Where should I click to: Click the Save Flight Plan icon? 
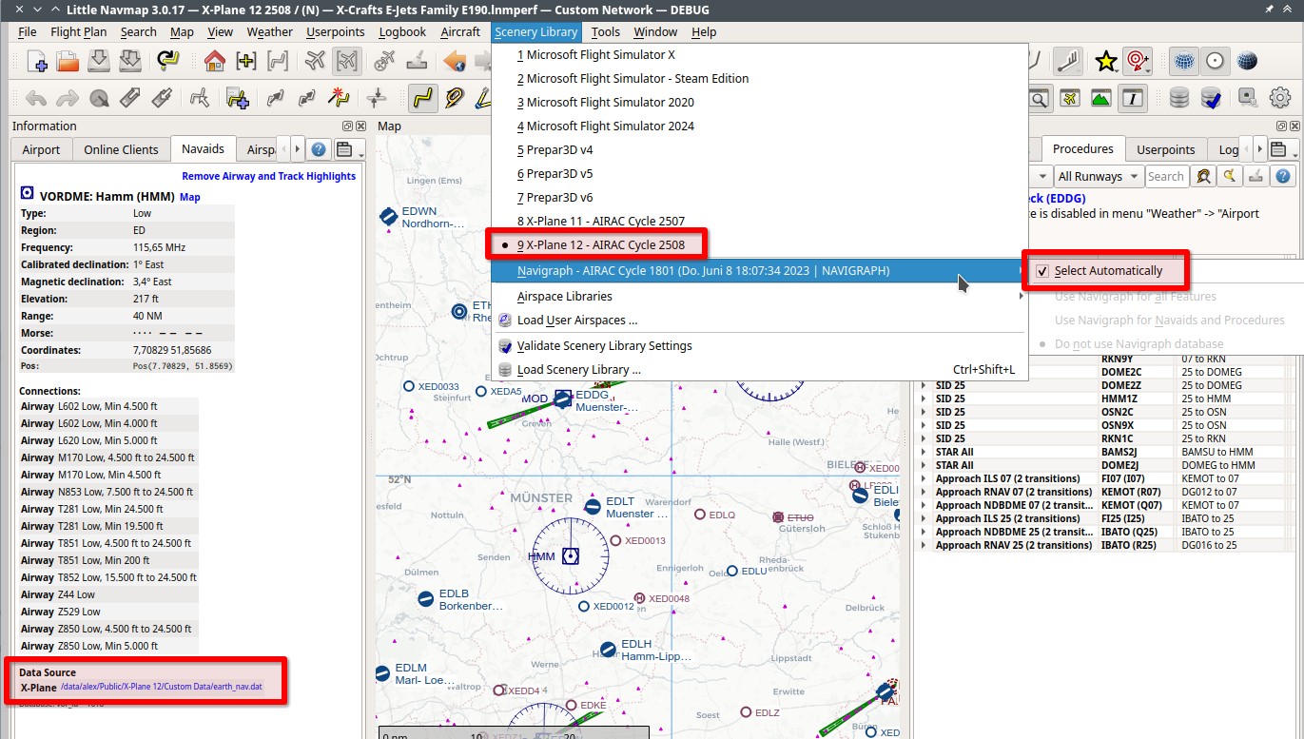click(x=99, y=62)
